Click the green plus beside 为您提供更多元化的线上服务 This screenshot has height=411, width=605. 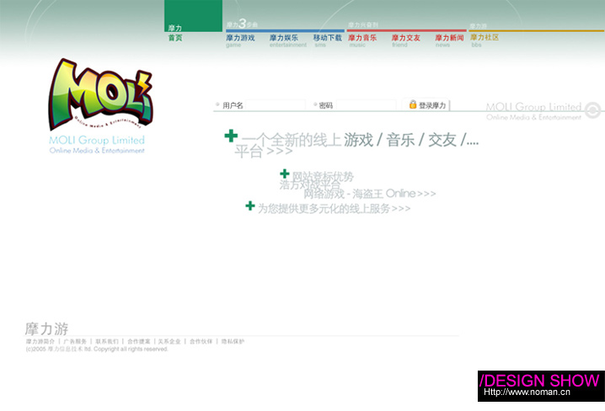(250, 205)
